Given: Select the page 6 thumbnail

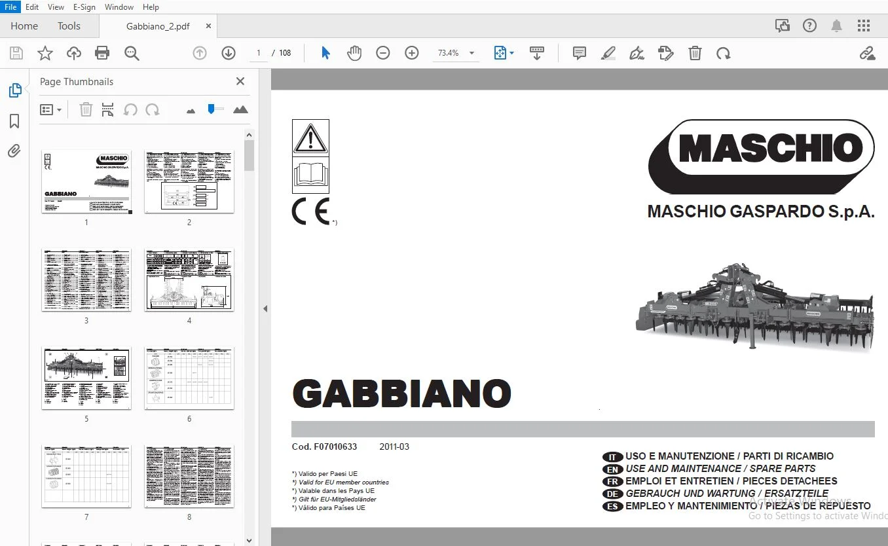Looking at the screenshot, I should coord(189,378).
